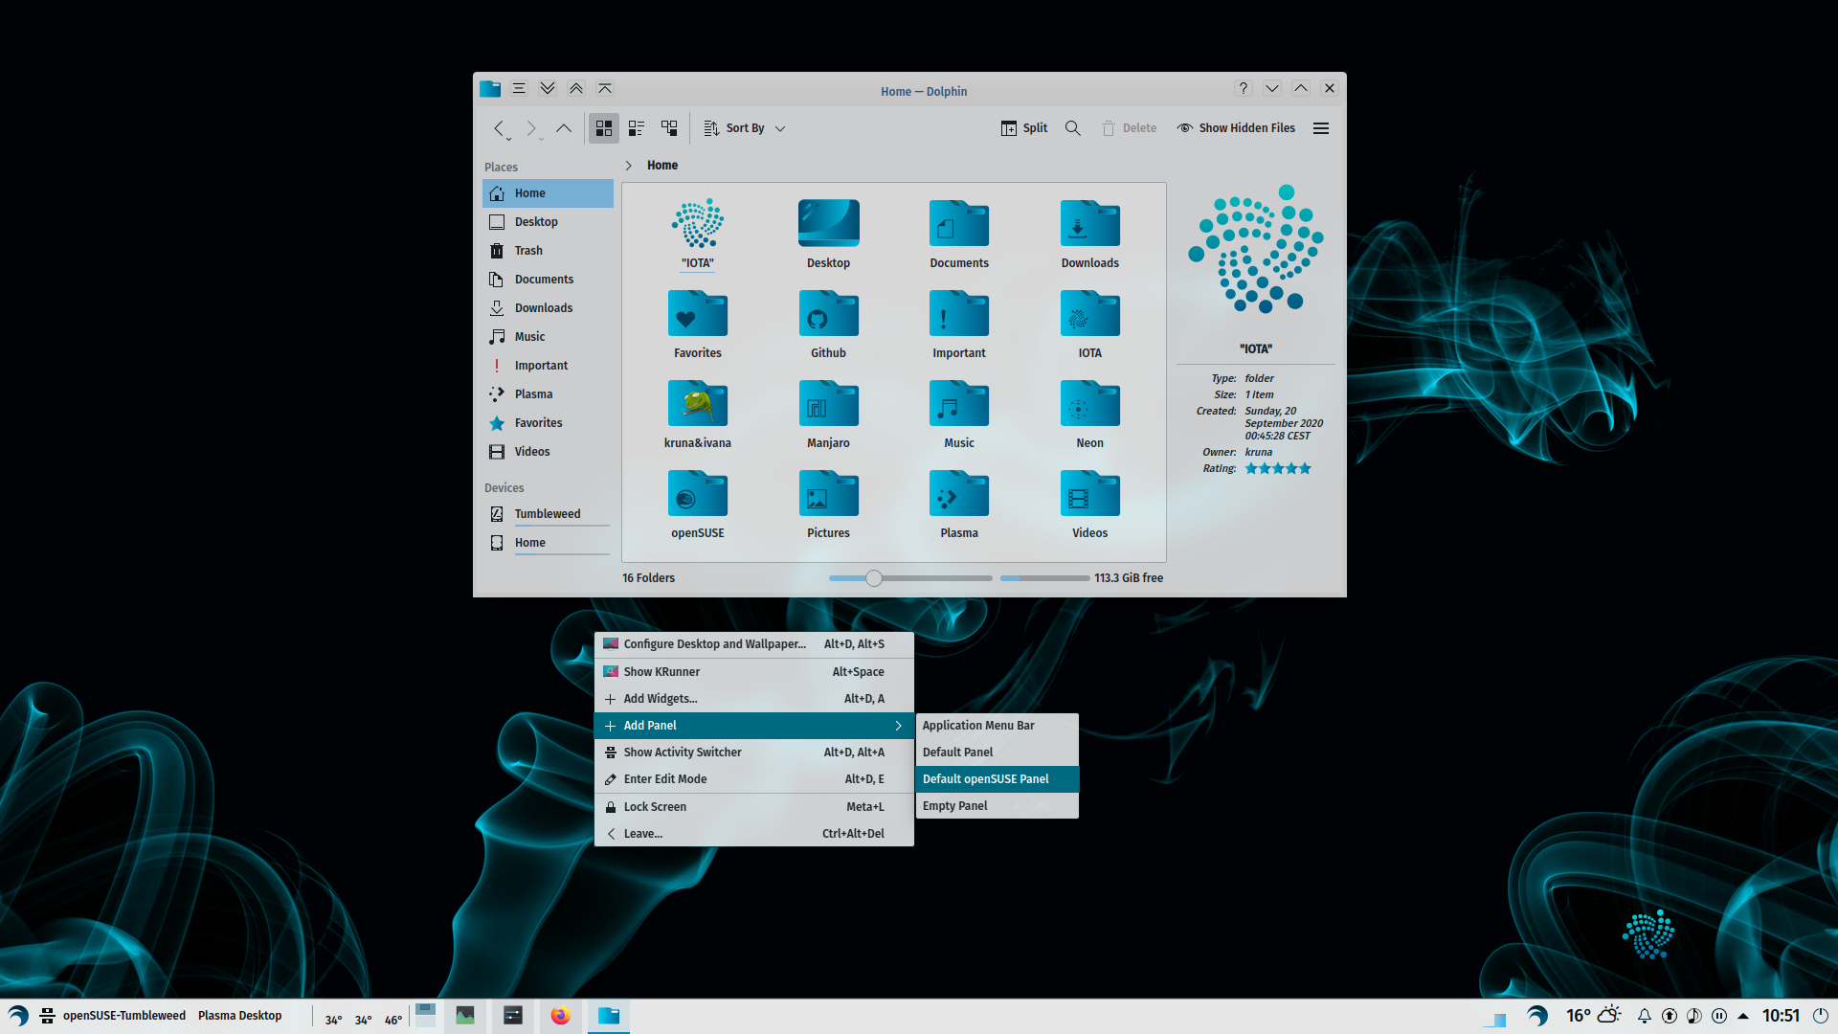Click the Delete toolbar button
The image size is (1838, 1034).
click(x=1129, y=128)
